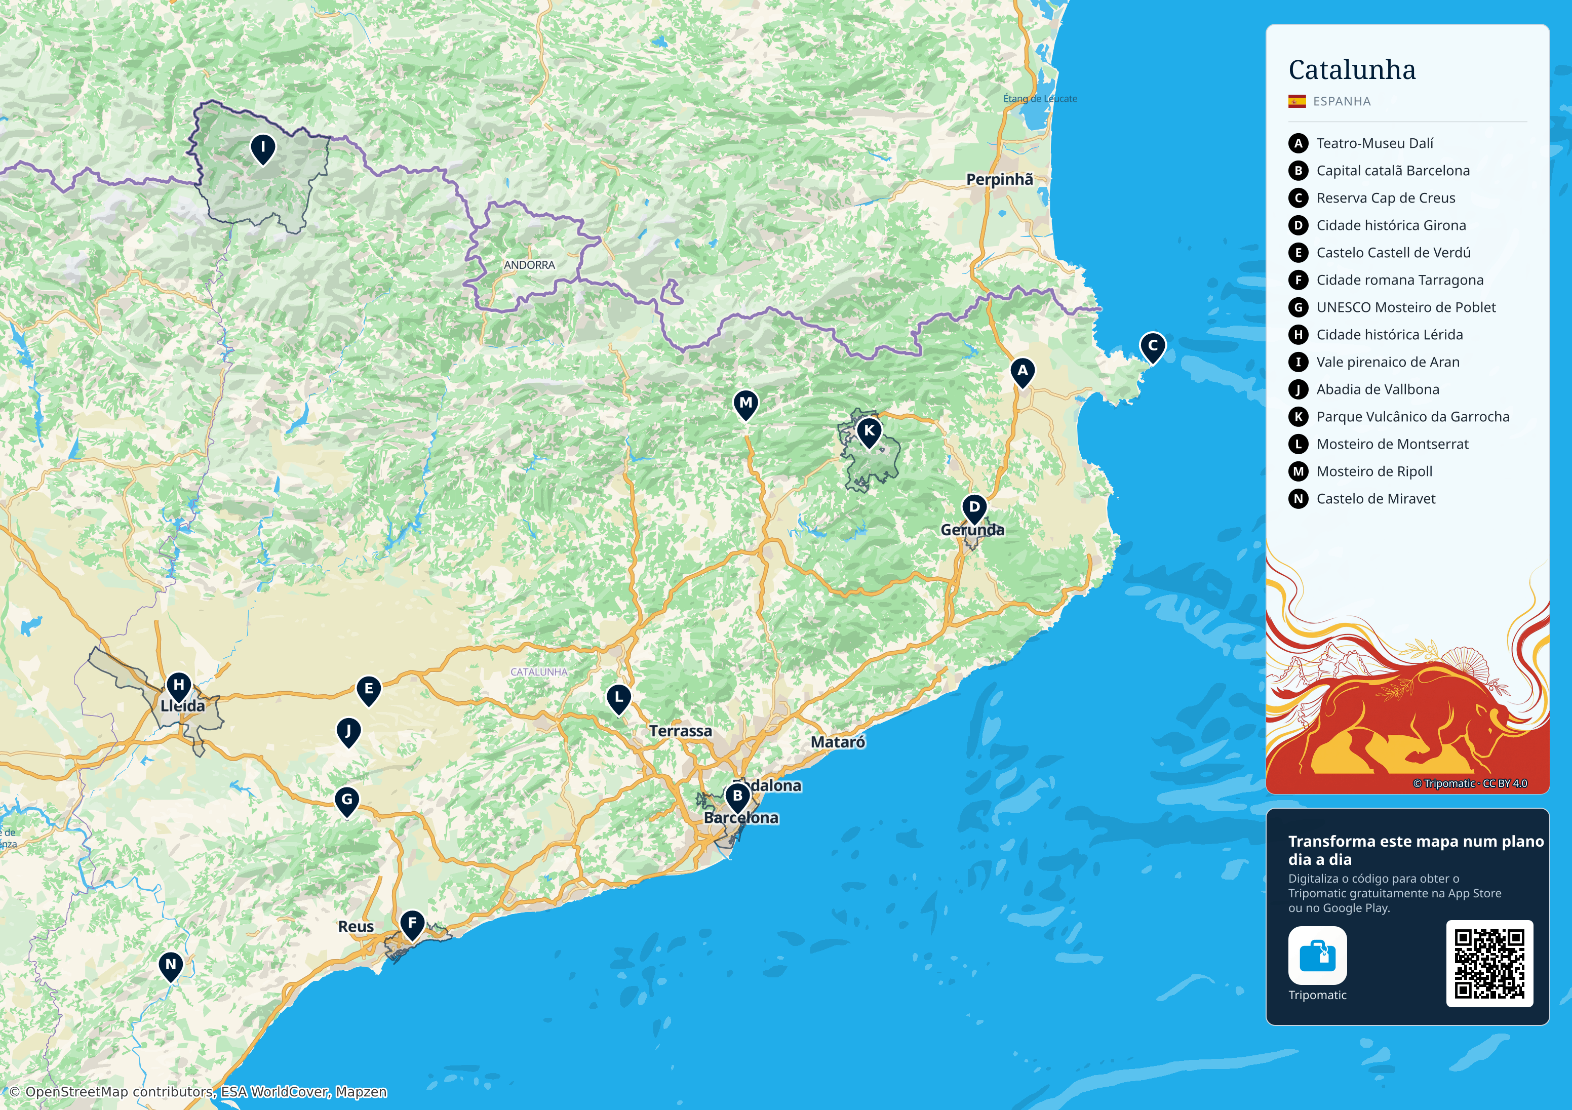This screenshot has height=1110, width=1572.
Task: Click legend badge H beside Cidade histórica Lérida
Action: (x=1298, y=335)
